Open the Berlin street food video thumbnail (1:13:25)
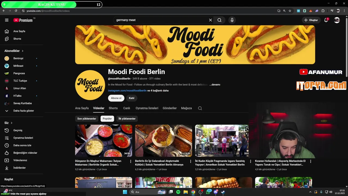Screen dimensions: 348x196 [164, 141]
